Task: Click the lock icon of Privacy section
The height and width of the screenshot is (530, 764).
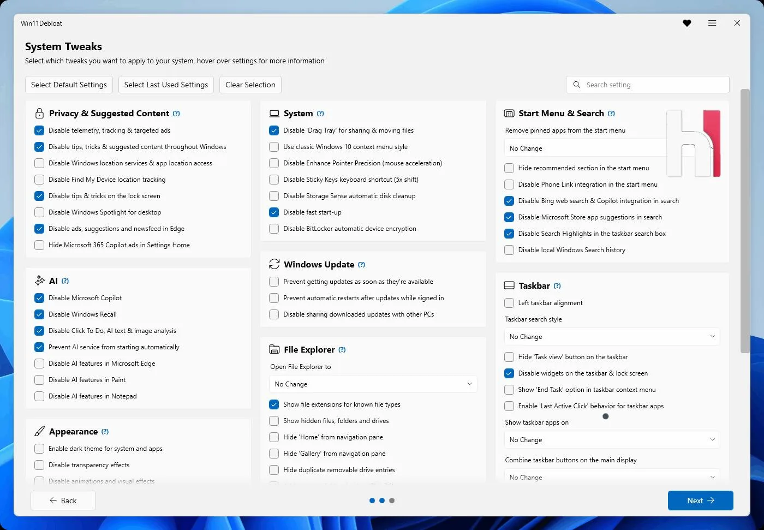Action: click(39, 114)
